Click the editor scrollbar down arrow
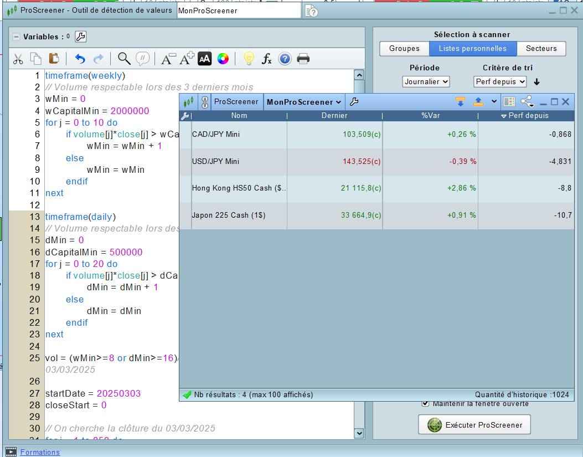This screenshot has height=457, width=583. [359, 433]
